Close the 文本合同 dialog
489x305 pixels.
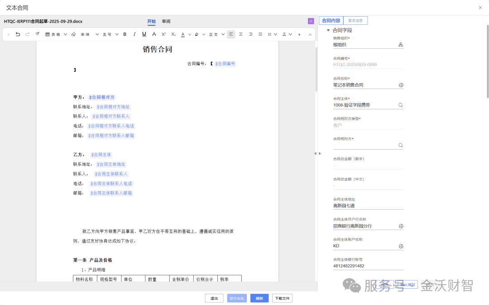(x=480, y=8)
